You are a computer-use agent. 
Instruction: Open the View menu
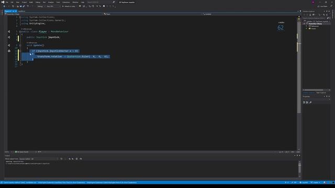18,2
